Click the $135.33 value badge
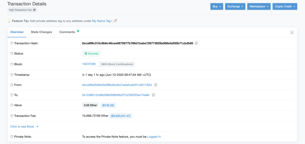The width and height of the screenshot is (305, 144). 108,105
